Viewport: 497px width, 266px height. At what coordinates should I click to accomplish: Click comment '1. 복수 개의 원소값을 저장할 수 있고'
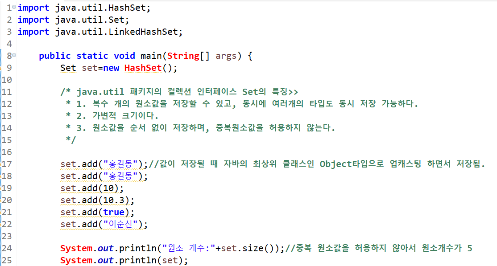(x=154, y=104)
